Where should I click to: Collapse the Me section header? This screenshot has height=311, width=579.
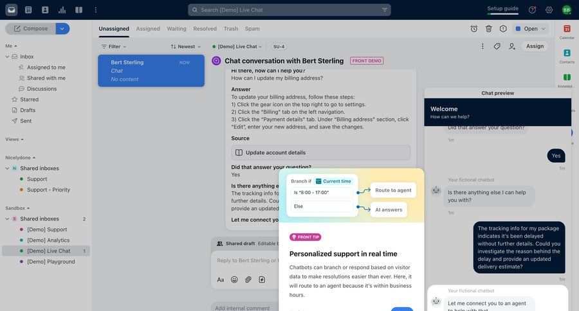[11, 46]
